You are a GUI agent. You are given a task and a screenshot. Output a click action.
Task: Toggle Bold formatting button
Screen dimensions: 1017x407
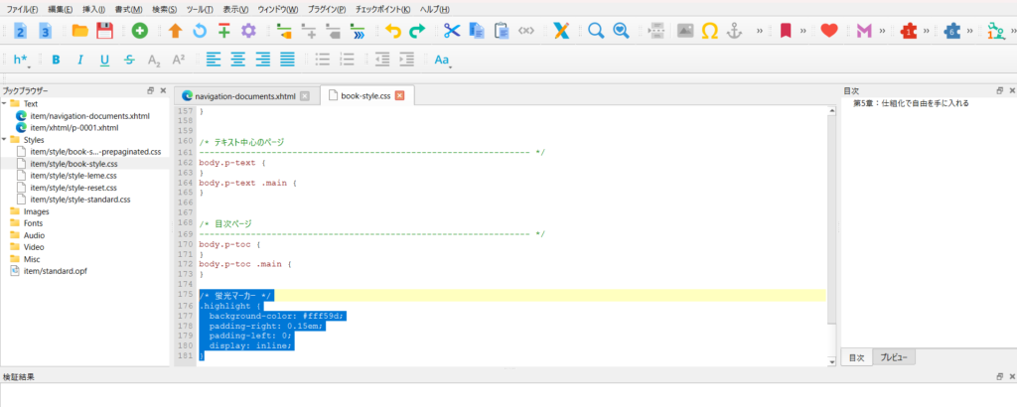56,60
